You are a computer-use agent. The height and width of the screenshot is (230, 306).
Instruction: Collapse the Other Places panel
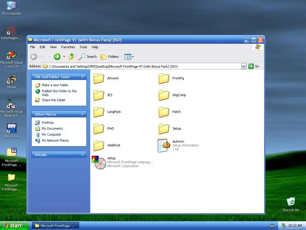coord(82,114)
